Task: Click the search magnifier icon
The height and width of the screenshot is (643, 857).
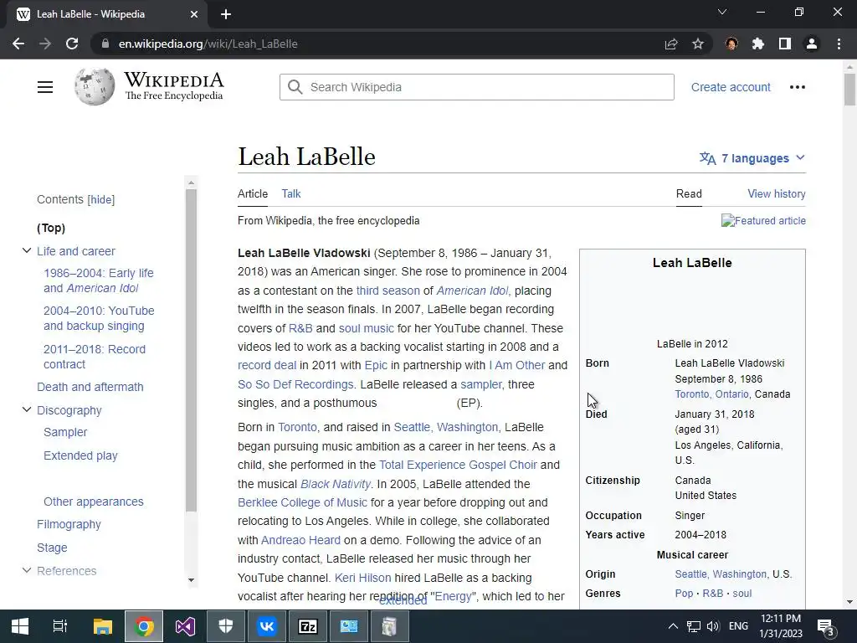Action: [295, 87]
